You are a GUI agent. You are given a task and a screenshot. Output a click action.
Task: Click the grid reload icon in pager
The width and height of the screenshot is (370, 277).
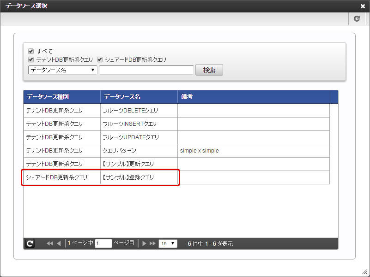(x=30, y=243)
